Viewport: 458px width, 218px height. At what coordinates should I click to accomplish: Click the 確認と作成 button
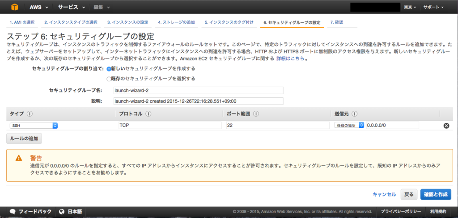(x=436, y=194)
